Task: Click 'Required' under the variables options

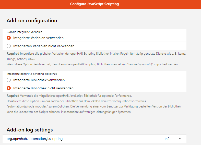Action: (13, 54)
